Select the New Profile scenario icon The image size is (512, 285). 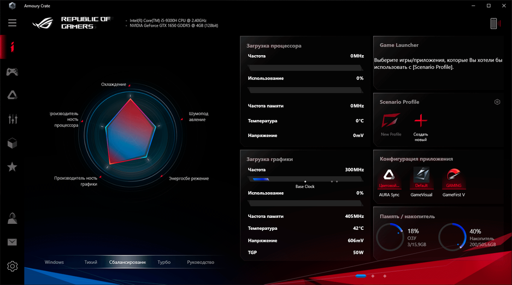391,120
